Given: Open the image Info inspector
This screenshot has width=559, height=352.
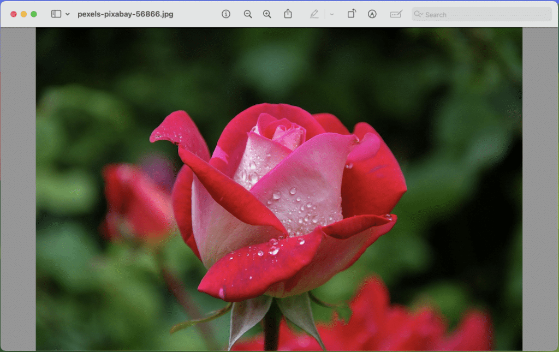Looking at the screenshot, I should point(226,14).
